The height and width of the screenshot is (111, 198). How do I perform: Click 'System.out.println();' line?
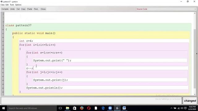44,88
